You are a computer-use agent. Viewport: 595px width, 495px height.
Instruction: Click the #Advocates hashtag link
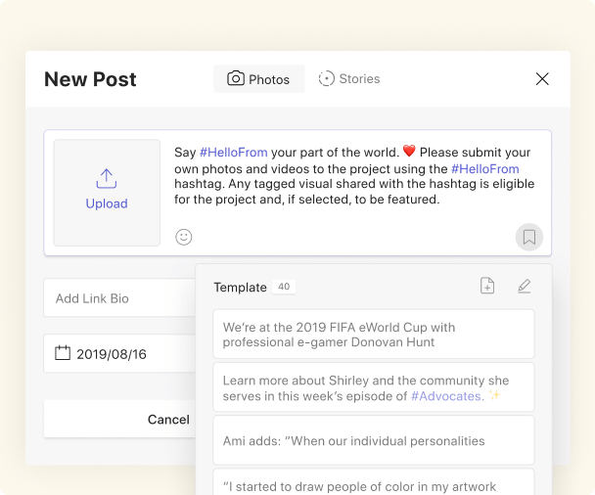pos(445,396)
